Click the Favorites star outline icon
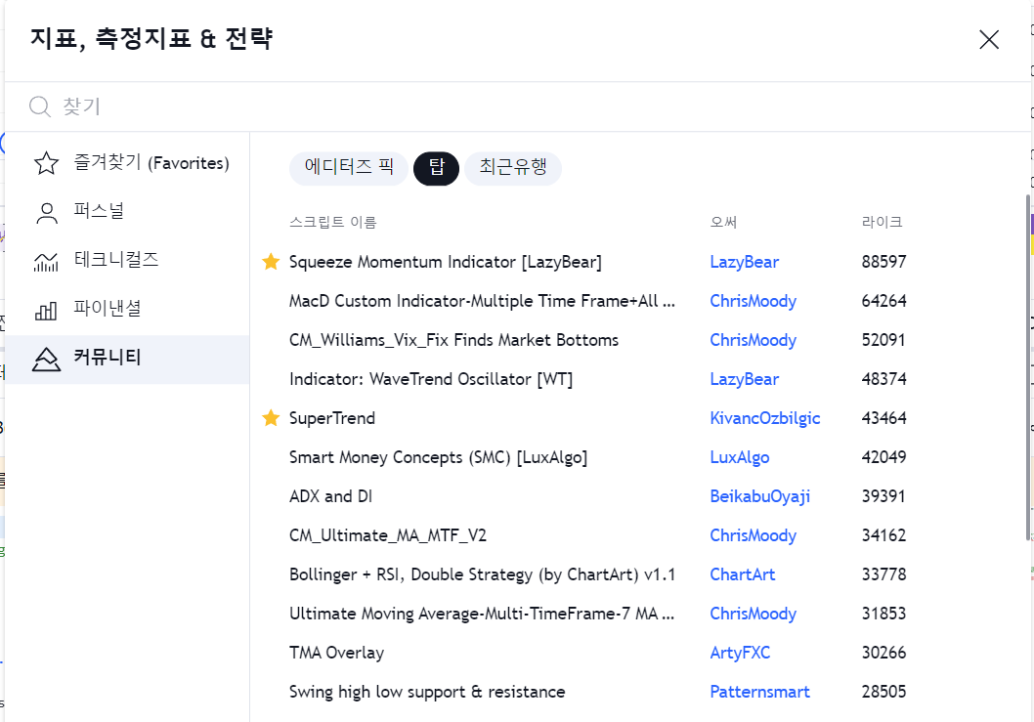Image resolution: width=1034 pixels, height=722 pixels. [x=46, y=163]
